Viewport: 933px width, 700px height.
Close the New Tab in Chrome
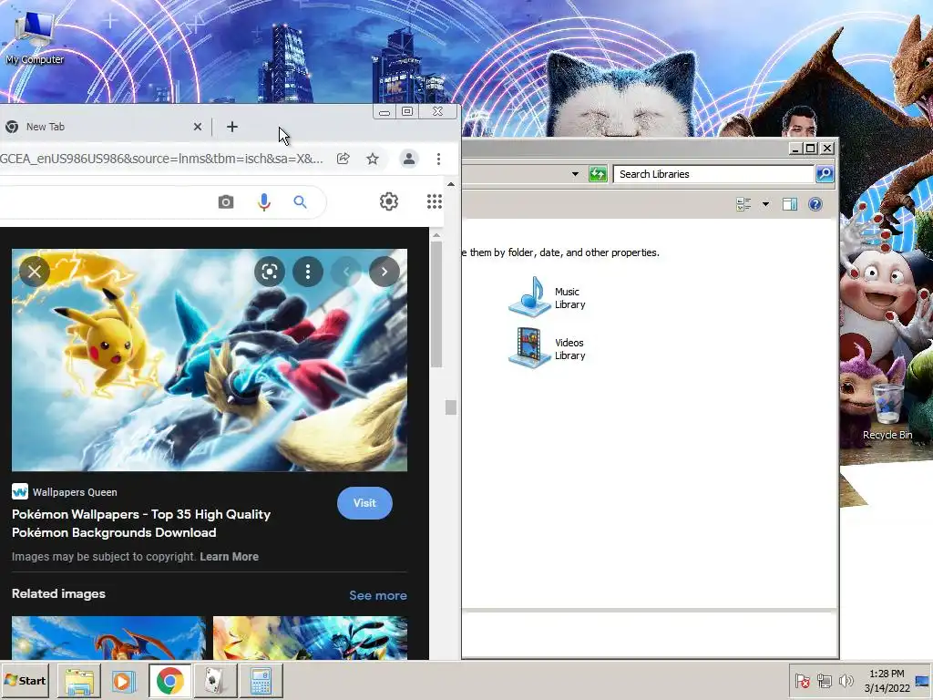click(x=198, y=127)
